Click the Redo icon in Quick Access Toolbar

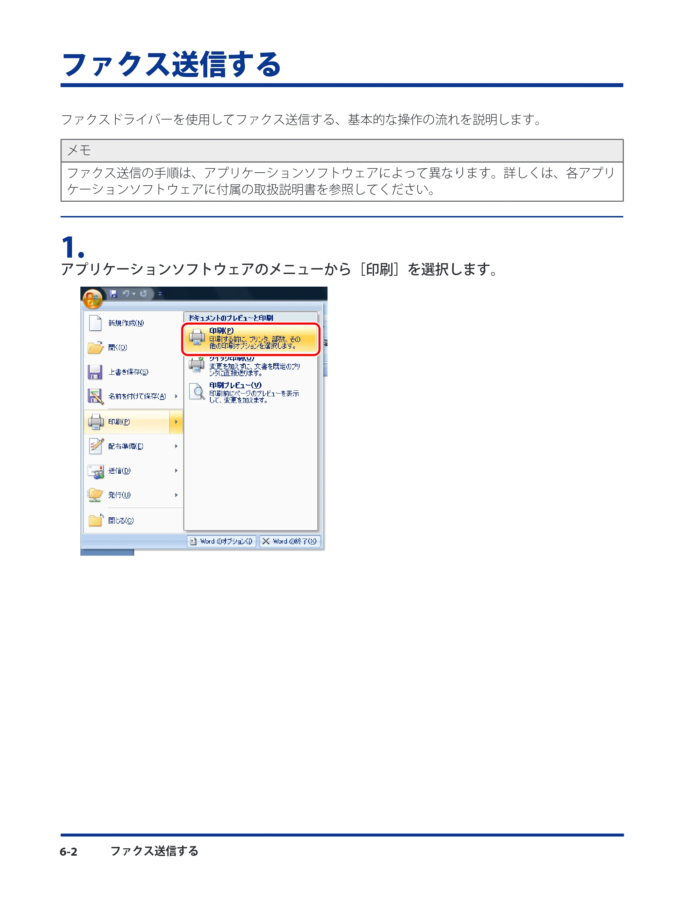[143, 294]
